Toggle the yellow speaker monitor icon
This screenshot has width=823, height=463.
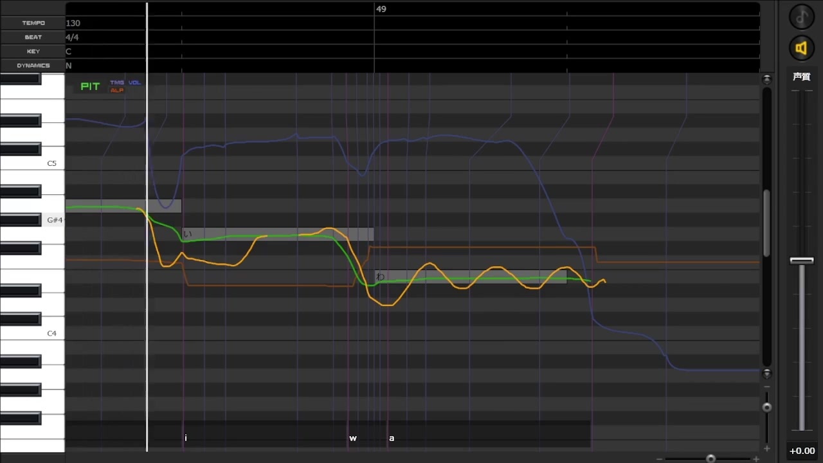pyautogui.click(x=802, y=48)
